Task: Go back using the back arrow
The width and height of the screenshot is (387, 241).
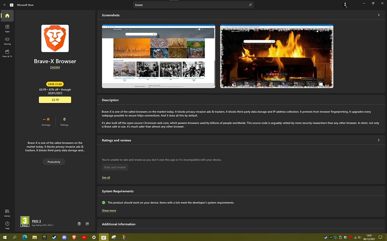Action: [x=4, y=5]
